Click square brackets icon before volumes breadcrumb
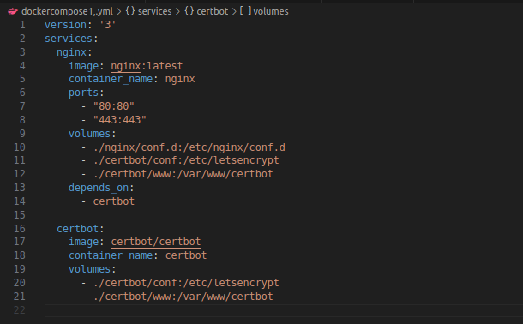Image resolution: width=523 pixels, height=324 pixels. (245, 11)
